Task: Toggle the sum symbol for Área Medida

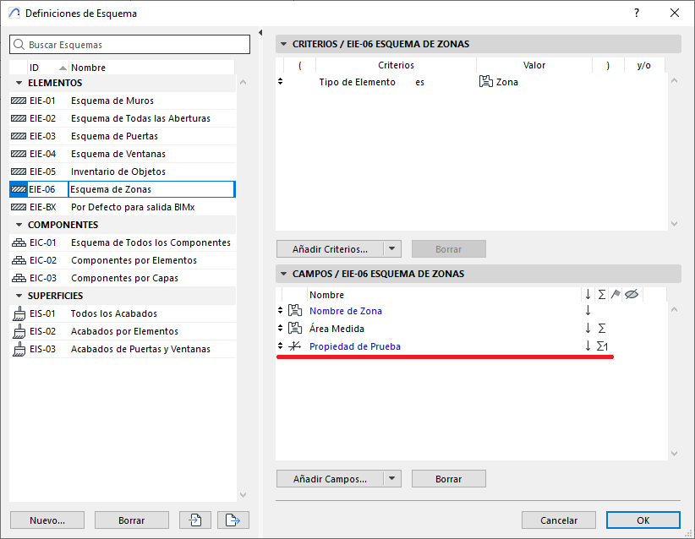Action: [602, 329]
